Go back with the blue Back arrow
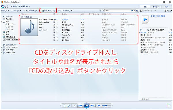This screenshot has height=110, width=173. 3,6
